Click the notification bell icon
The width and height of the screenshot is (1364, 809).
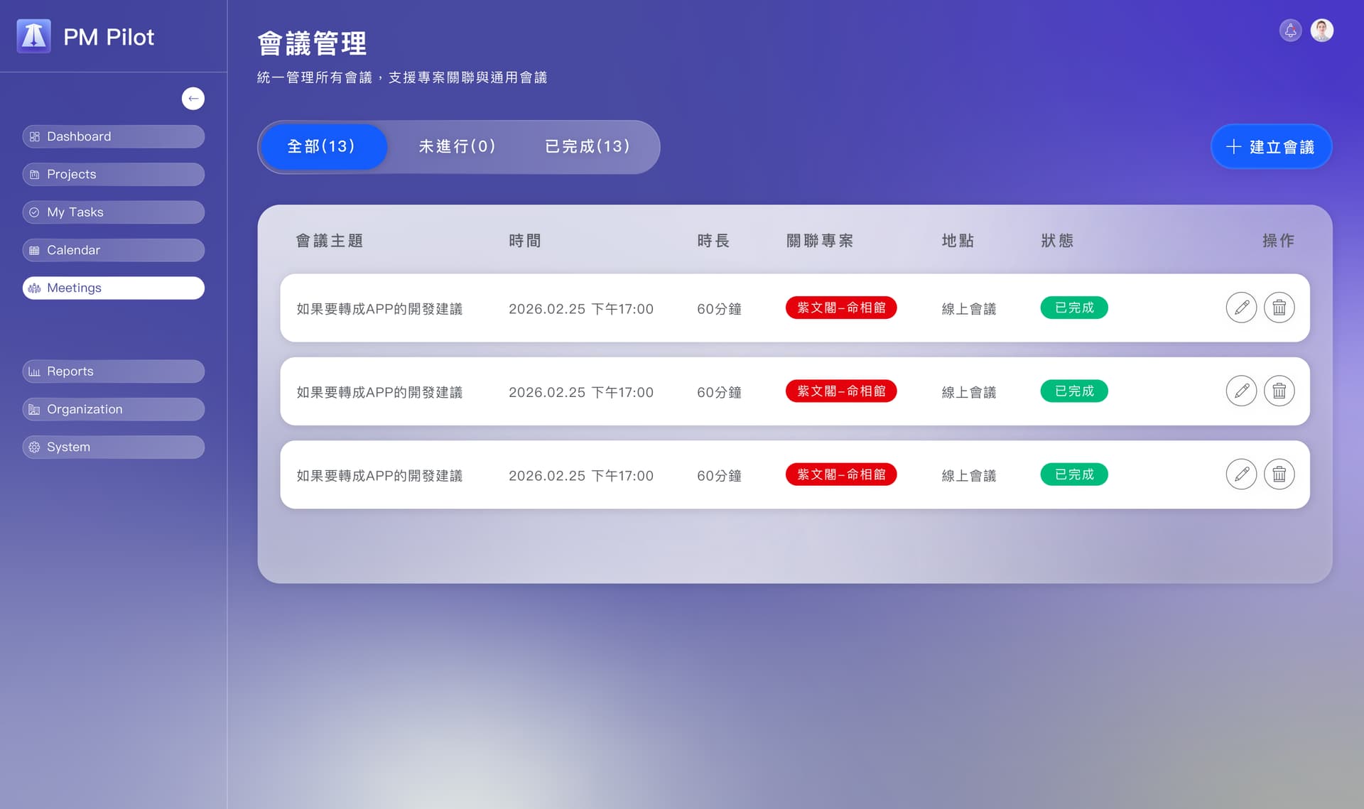point(1290,31)
